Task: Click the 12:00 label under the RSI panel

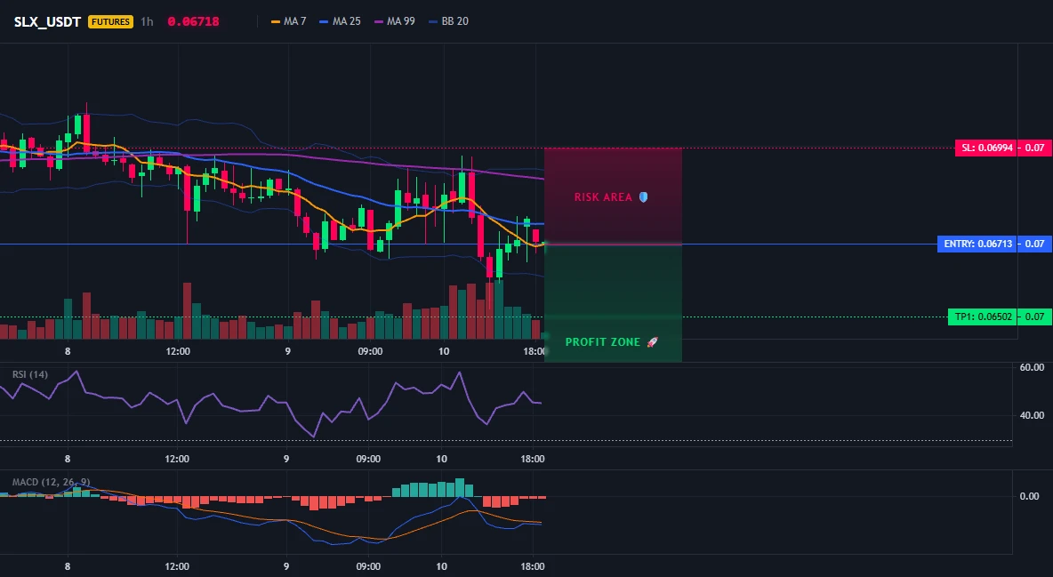Action: pos(177,459)
